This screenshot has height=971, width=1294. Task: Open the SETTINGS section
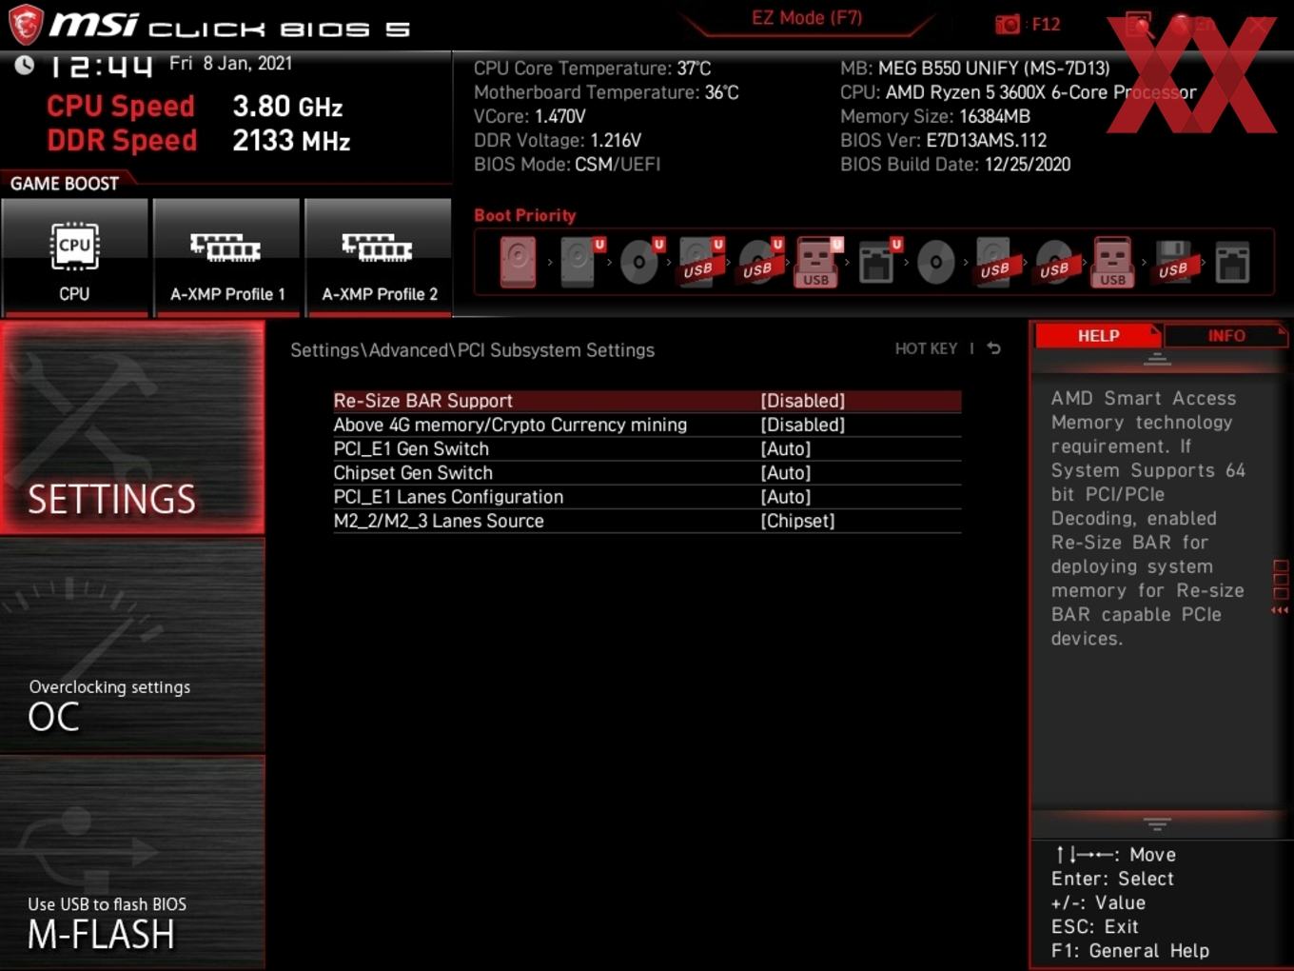132,428
